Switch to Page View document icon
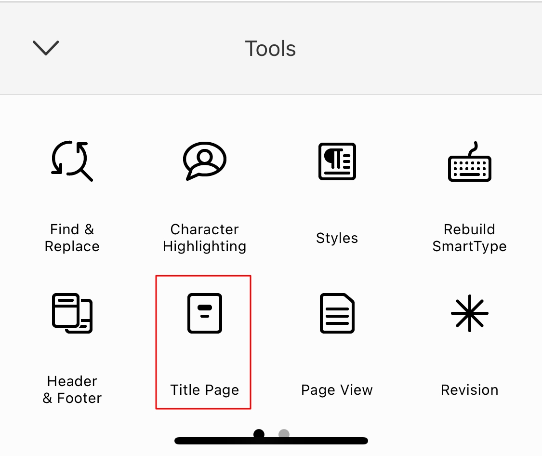 tap(337, 313)
